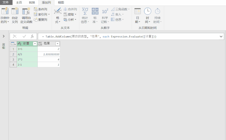The height and width of the screenshot is (140, 226).
Task: Open the 提取 extract dropdown
Action: click(x=70, y=14)
